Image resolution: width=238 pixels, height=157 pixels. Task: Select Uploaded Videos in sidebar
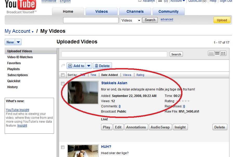click(31, 51)
